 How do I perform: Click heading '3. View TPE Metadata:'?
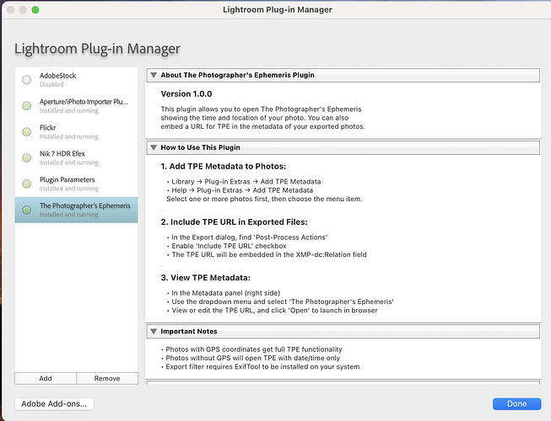206,278
